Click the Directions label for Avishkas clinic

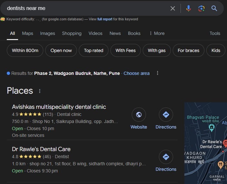click(166, 127)
